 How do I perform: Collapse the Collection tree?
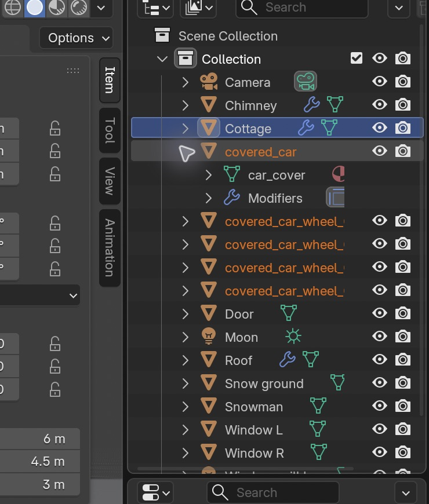point(162,59)
